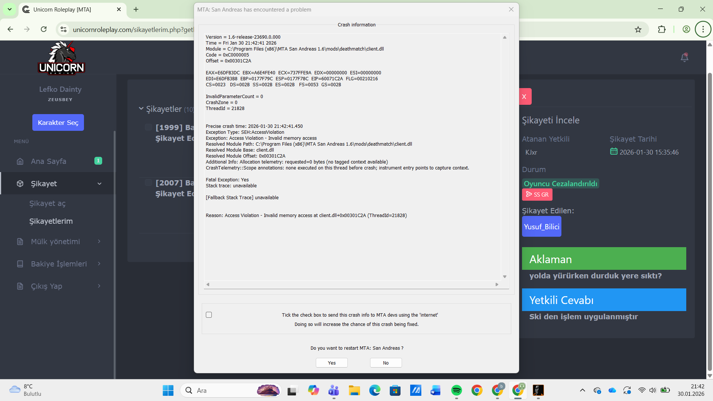
Task: Open Microsoft Store from the taskbar
Action: point(395,390)
